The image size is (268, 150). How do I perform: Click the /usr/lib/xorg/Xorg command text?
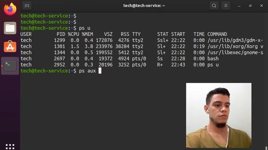pos(232,46)
